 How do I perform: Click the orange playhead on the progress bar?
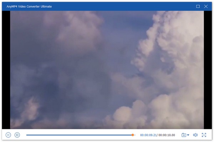tap(133, 135)
